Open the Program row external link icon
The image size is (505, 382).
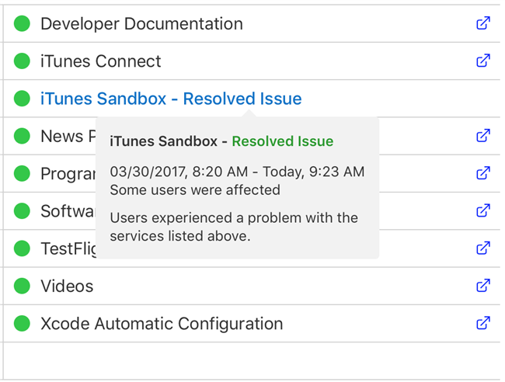pos(483,173)
